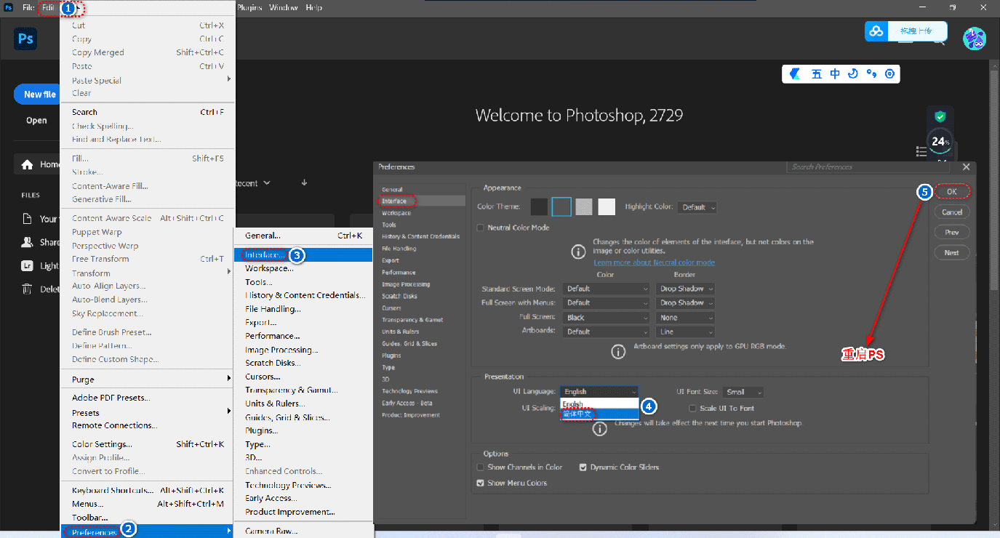Click the Prev button

952,233
